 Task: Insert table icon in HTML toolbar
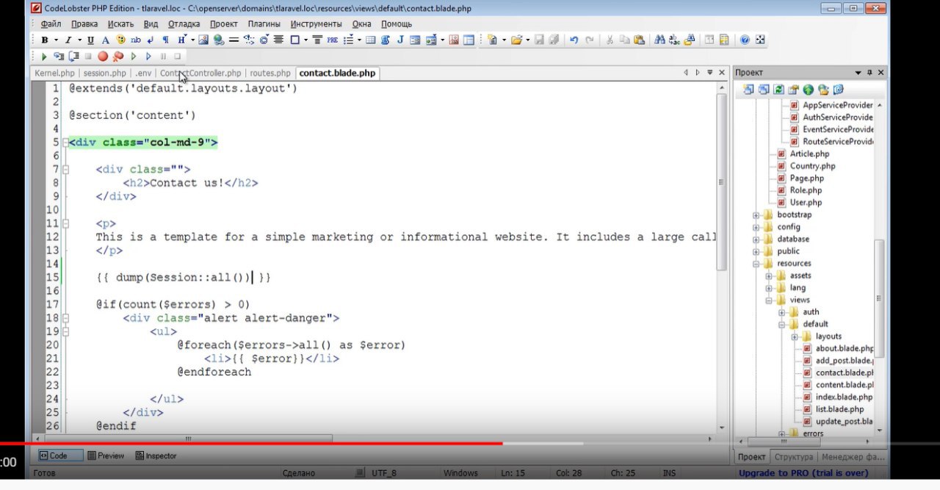tap(370, 40)
